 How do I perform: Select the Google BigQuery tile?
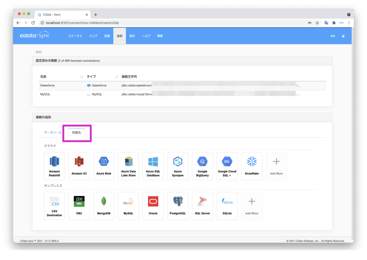(x=202, y=166)
